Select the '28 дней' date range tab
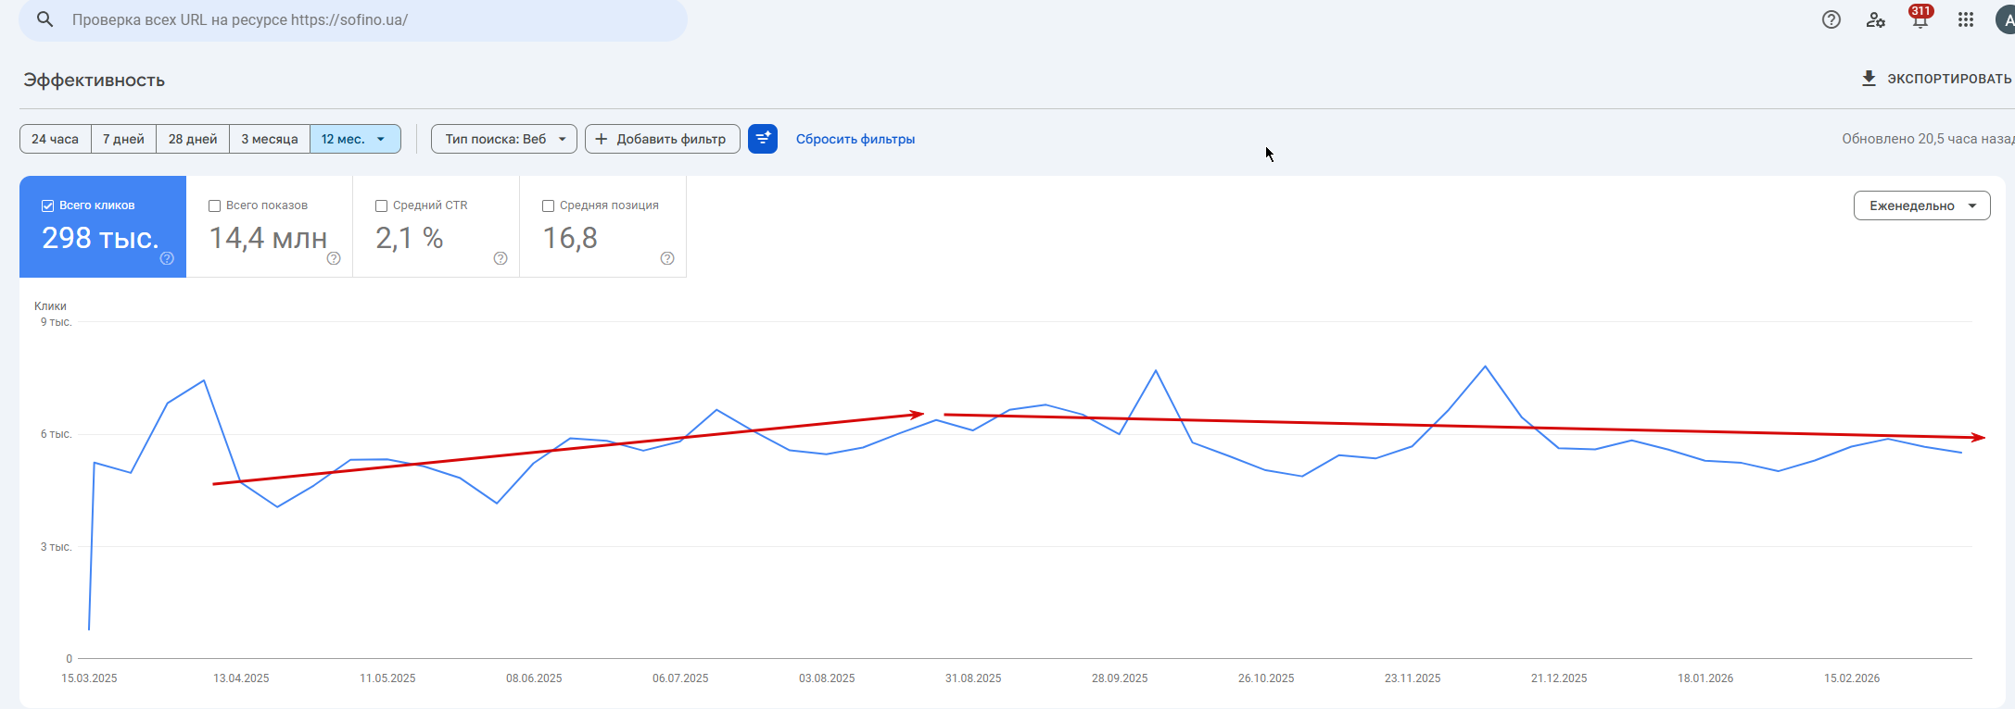The image size is (2015, 709). coord(193,139)
